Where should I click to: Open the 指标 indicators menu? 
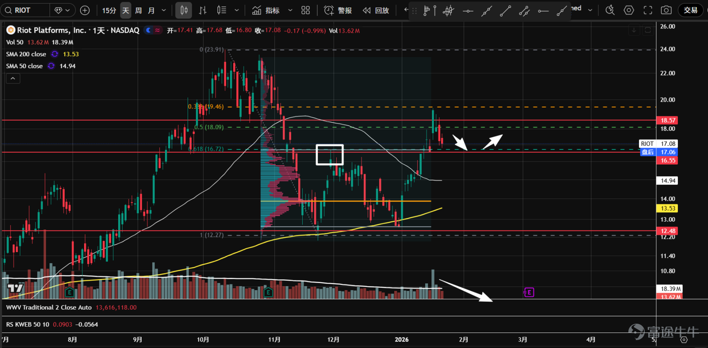click(x=266, y=10)
